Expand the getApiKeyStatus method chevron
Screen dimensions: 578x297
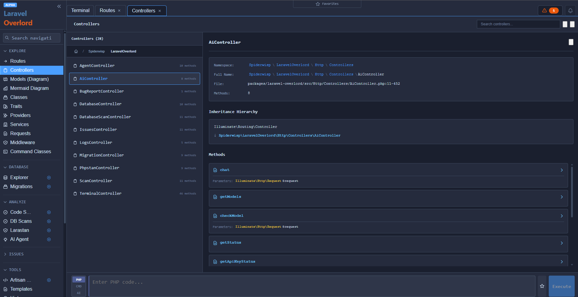562,262
